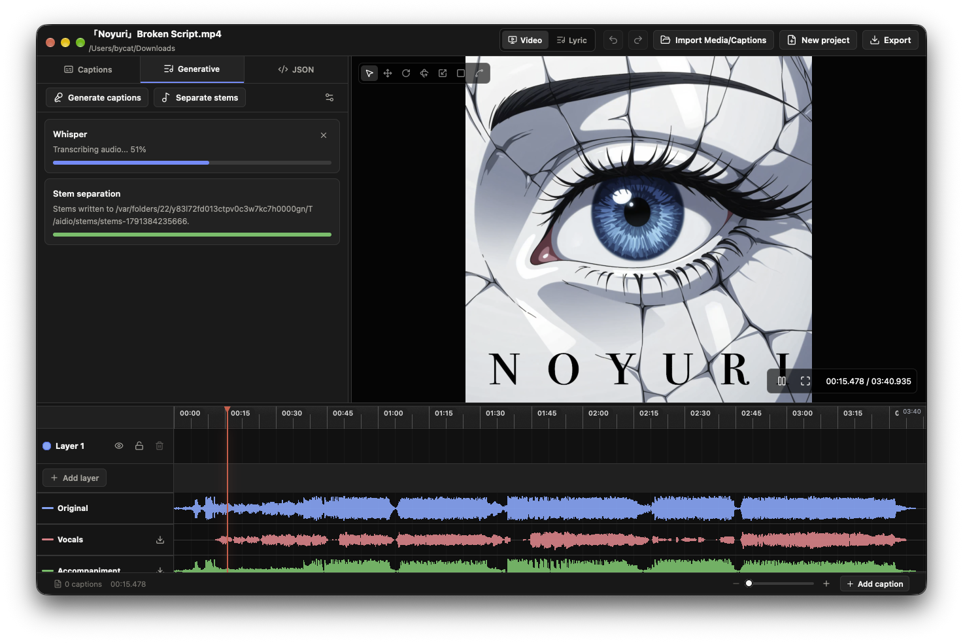This screenshot has width=963, height=643.
Task: Download the Accompaniment stem
Action: 160,570
